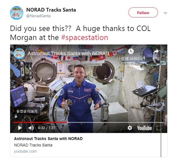
Task: Click the video title in the player overlay
Action: pyautogui.click(x=68, y=54)
